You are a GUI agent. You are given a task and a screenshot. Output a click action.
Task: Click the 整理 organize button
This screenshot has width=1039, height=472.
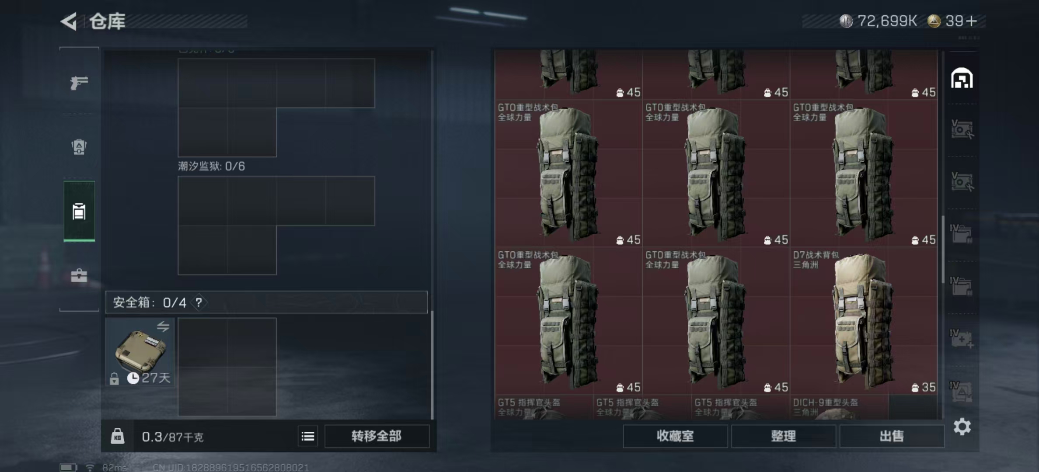[x=783, y=436]
